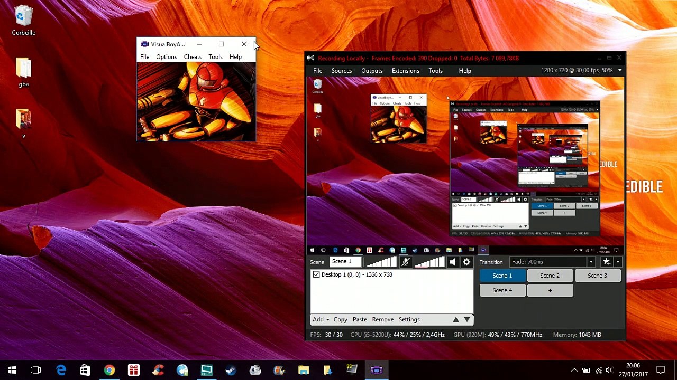
Task: Launch Microsoft Edge from the taskbar
Action: tap(61, 370)
